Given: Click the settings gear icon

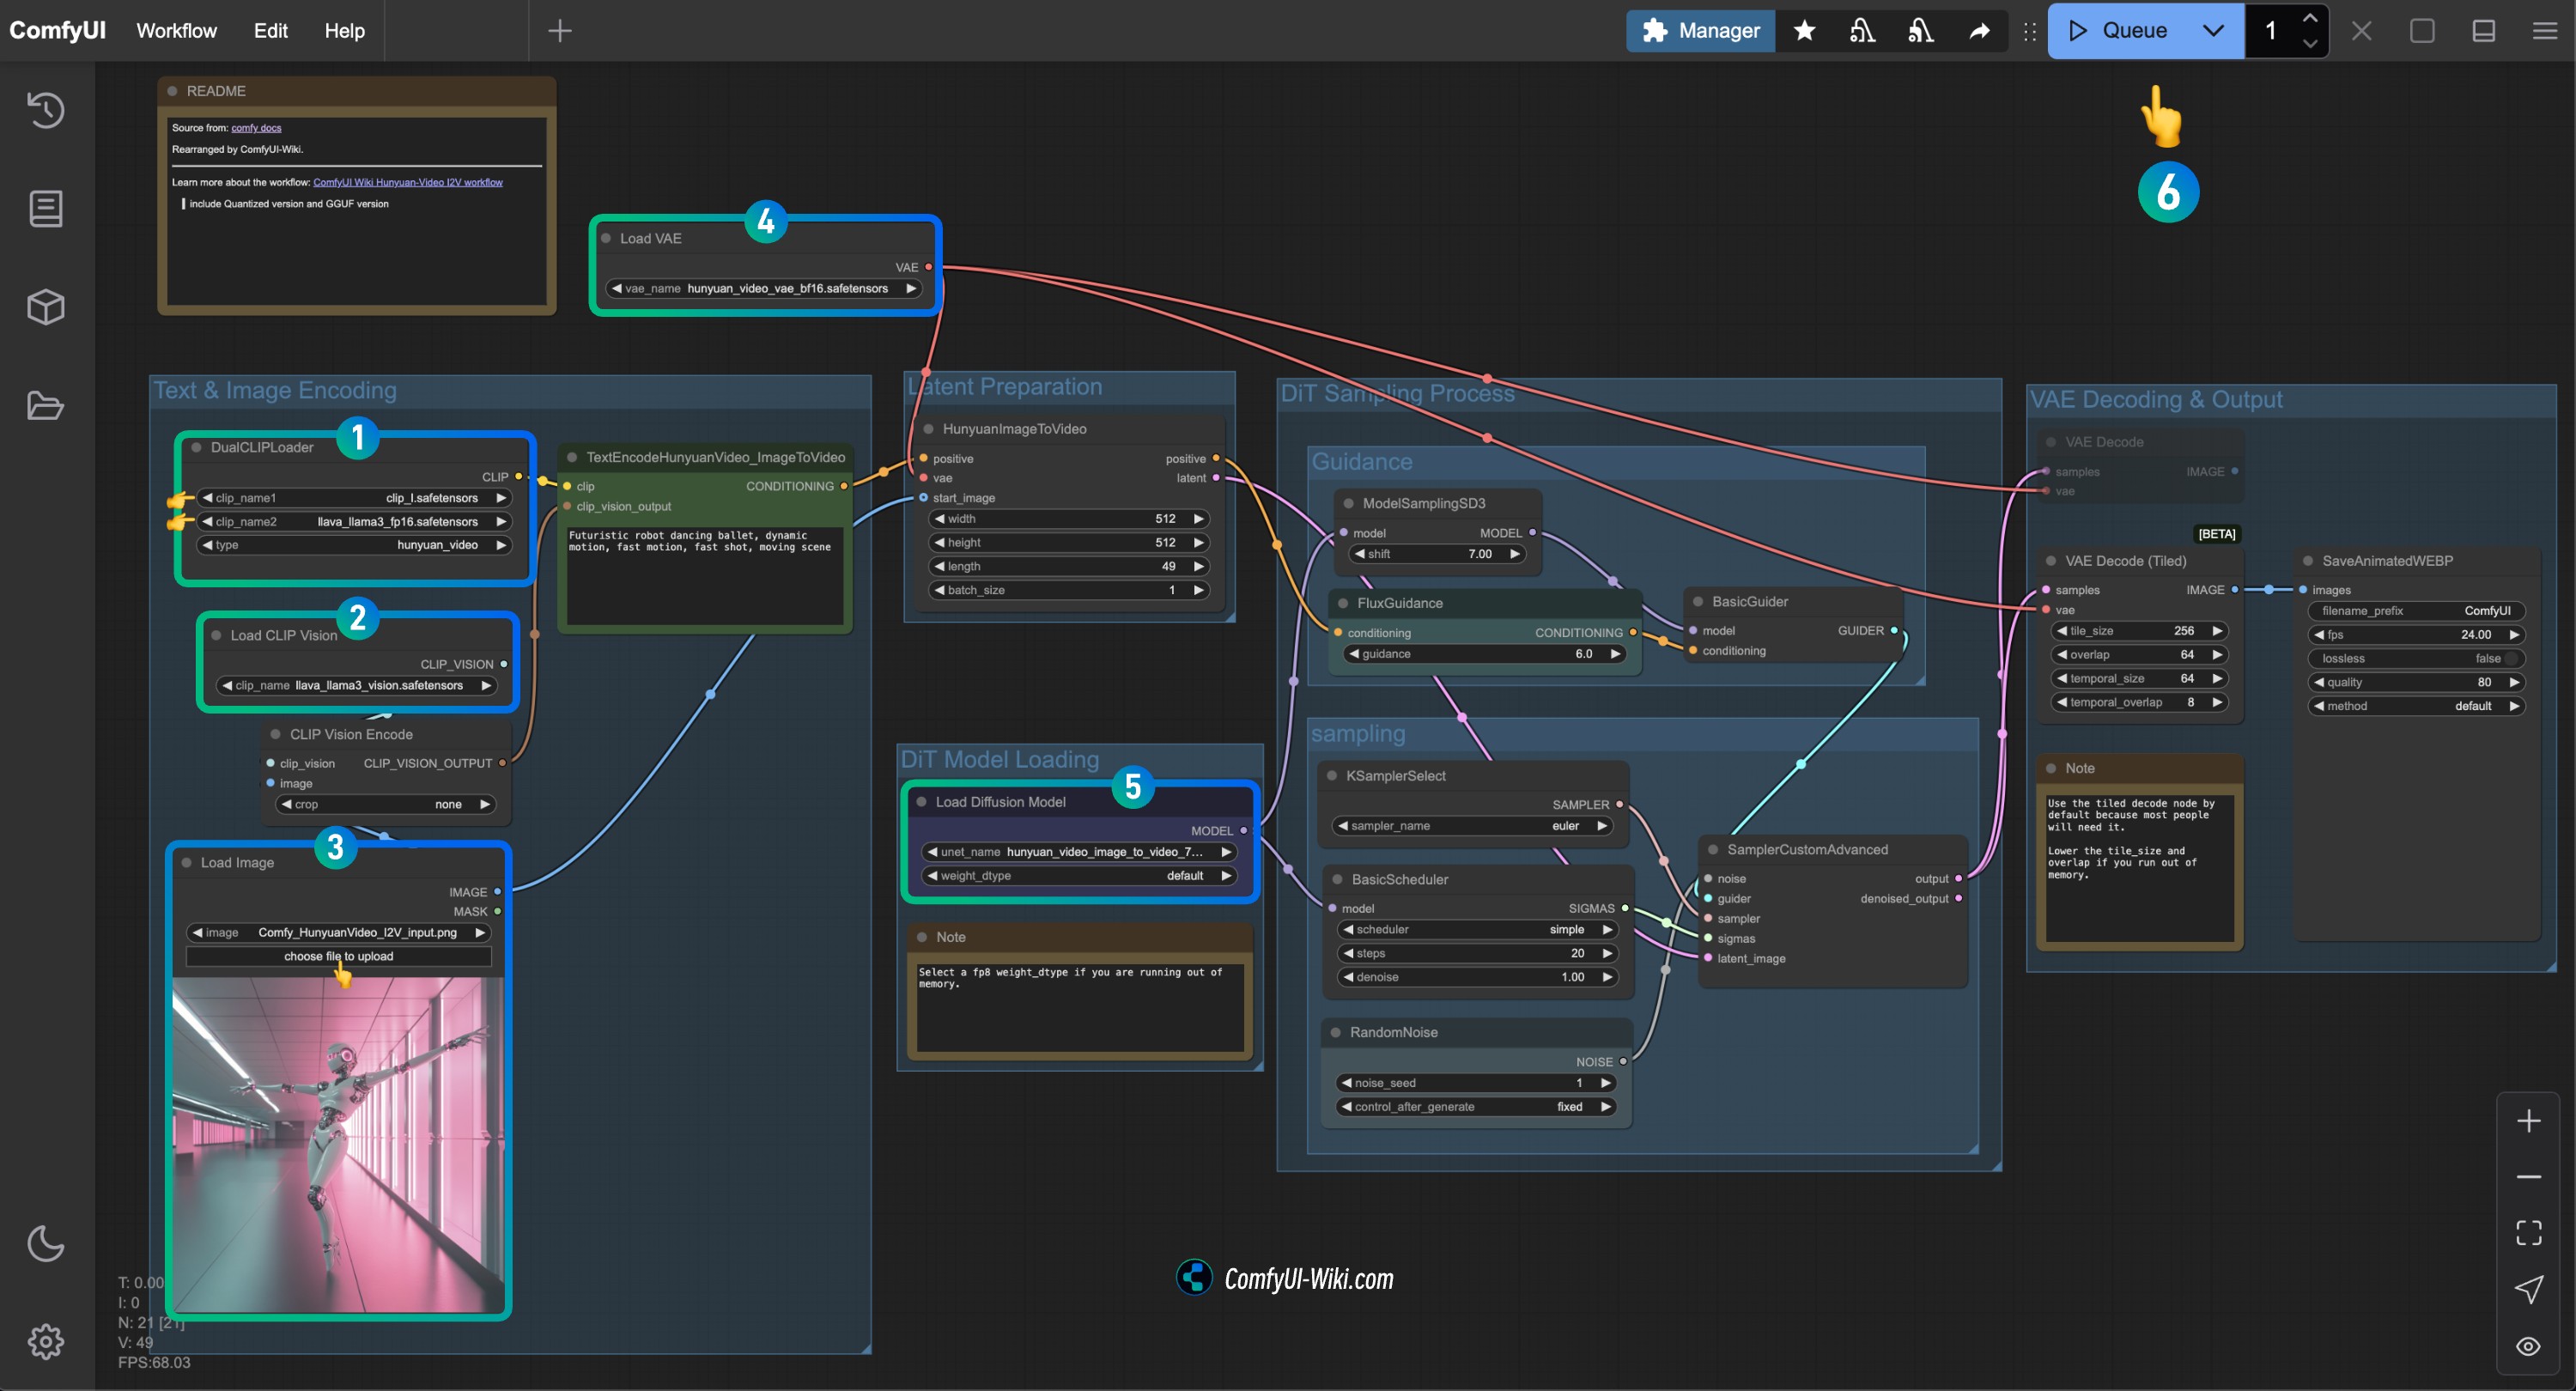Looking at the screenshot, I should click(x=46, y=1341).
